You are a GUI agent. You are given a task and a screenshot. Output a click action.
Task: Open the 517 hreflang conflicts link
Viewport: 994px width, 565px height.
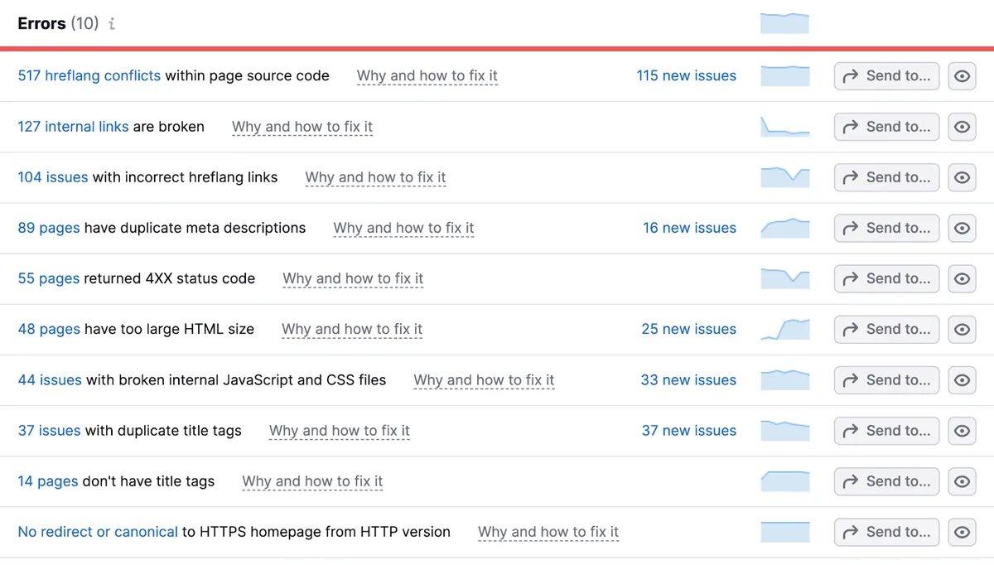(x=89, y=75)
